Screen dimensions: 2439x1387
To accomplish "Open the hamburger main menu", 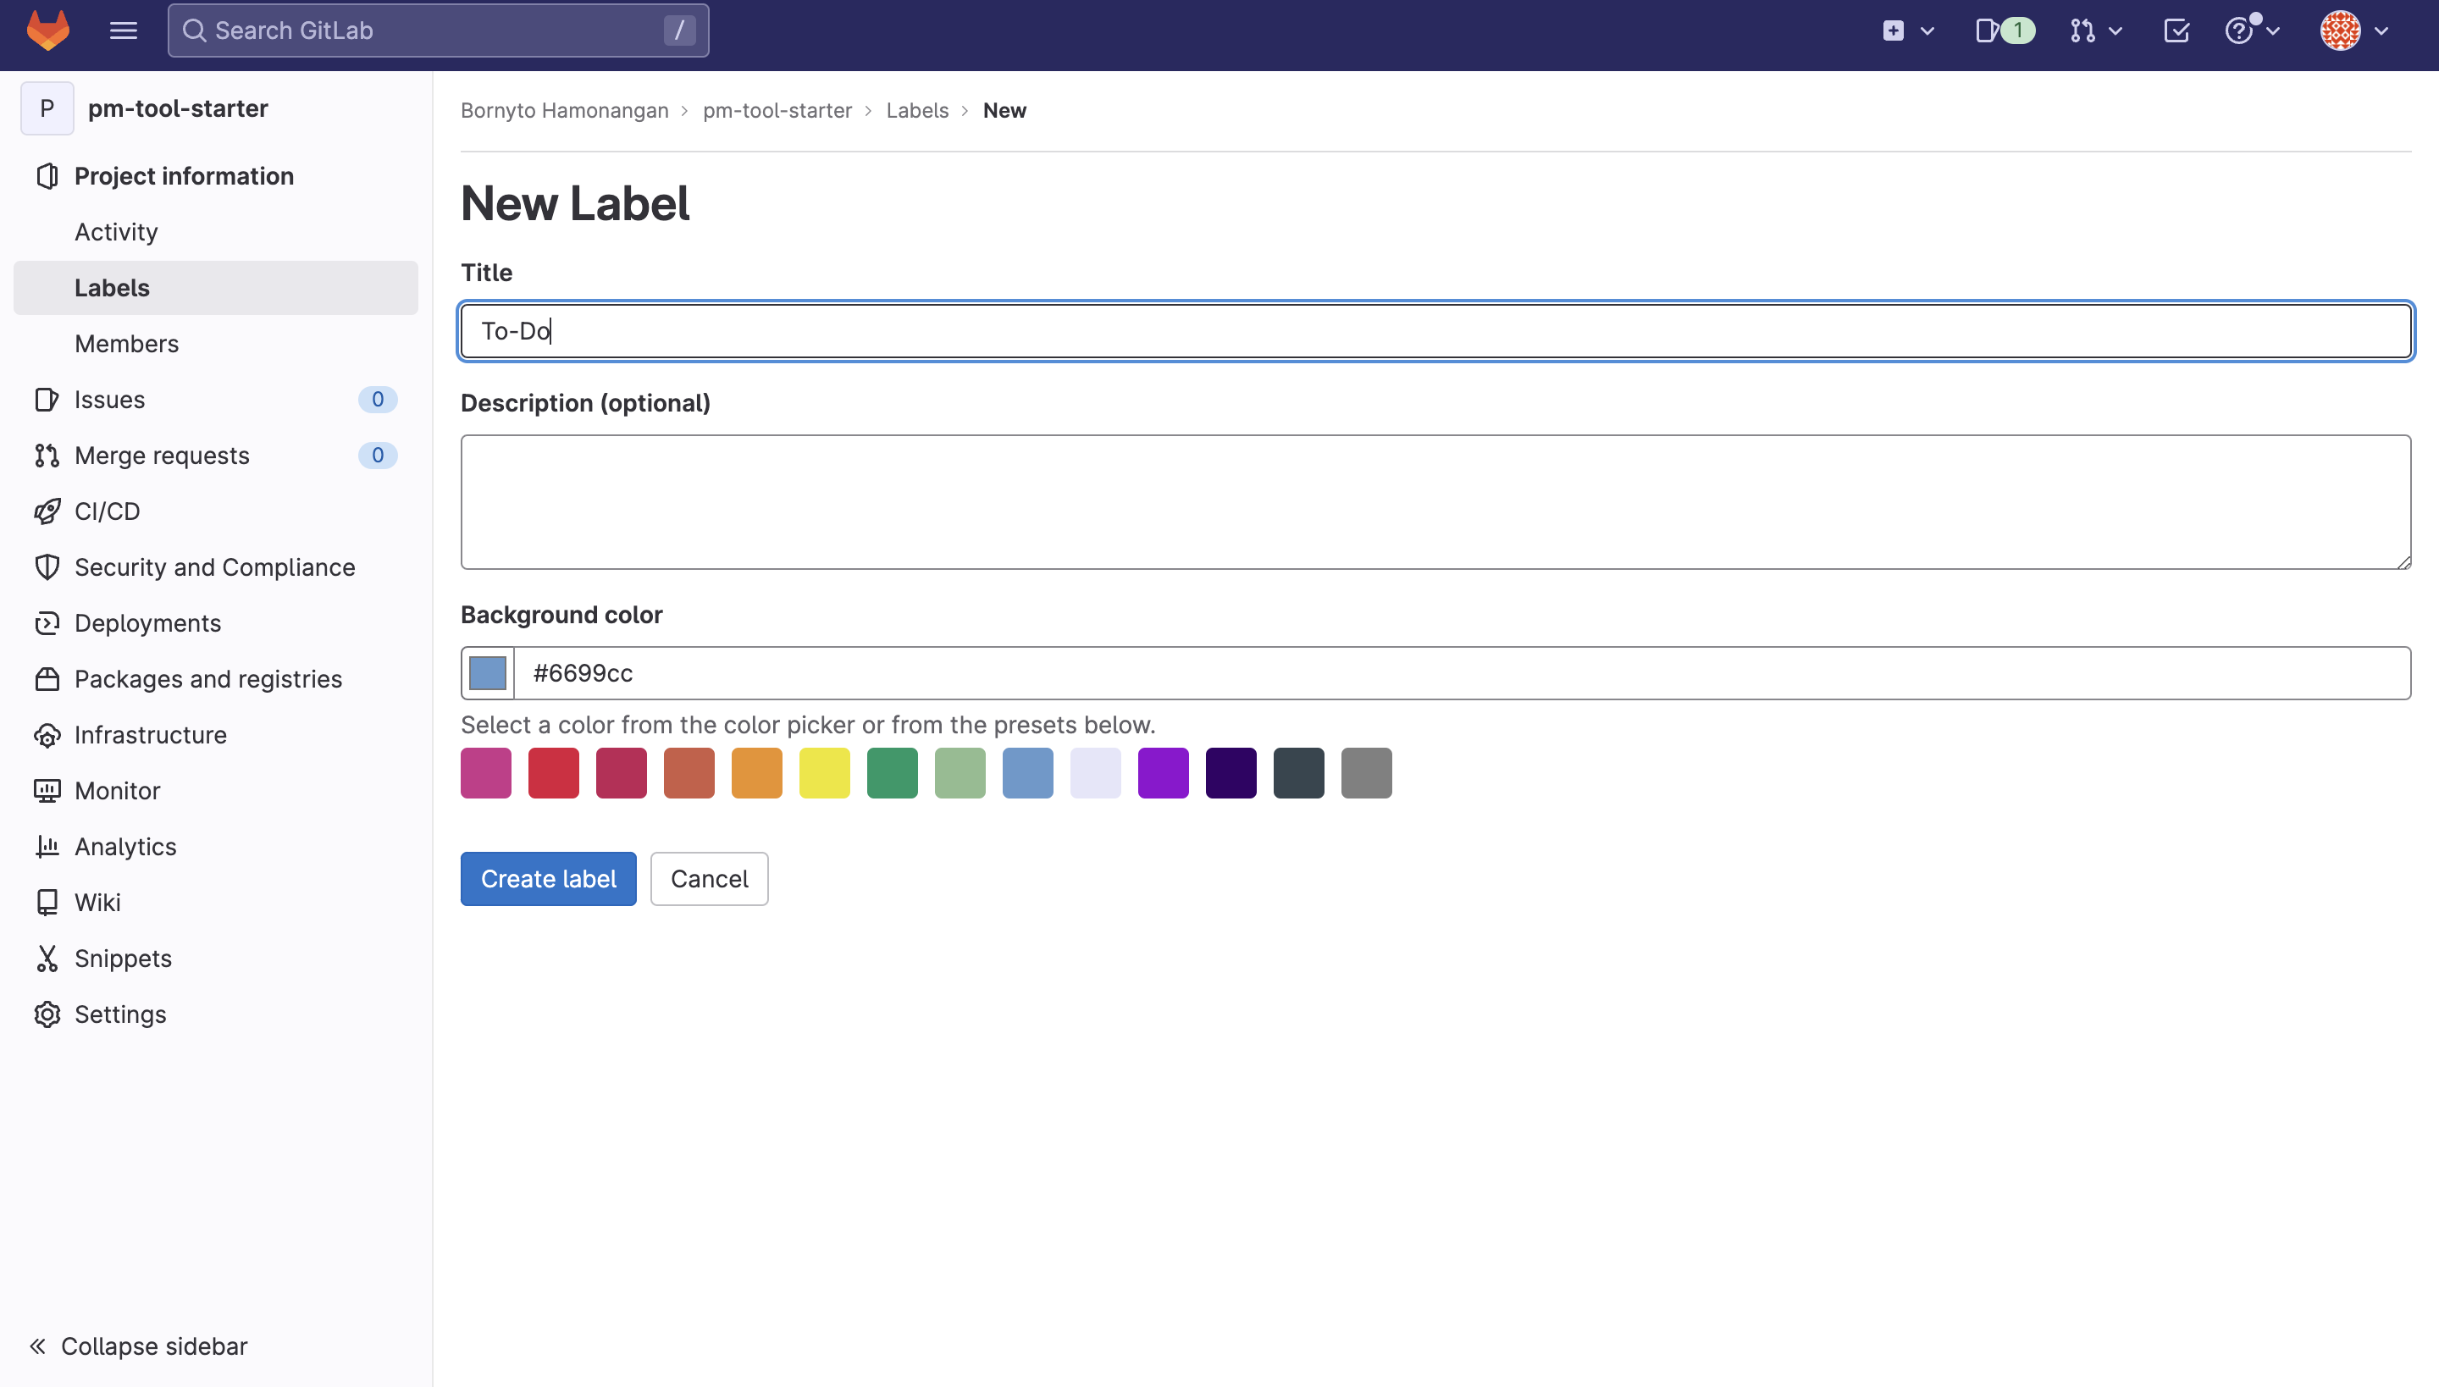I will tap(123, 30).
